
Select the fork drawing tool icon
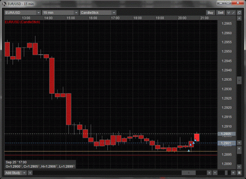coord(229,13)
